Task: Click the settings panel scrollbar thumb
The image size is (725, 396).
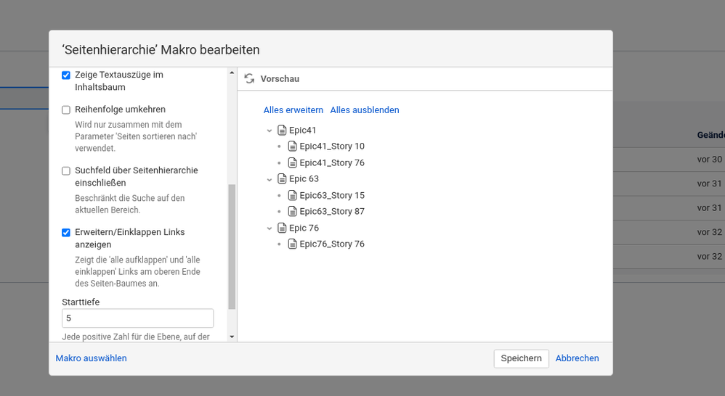Action: (232, 247)
